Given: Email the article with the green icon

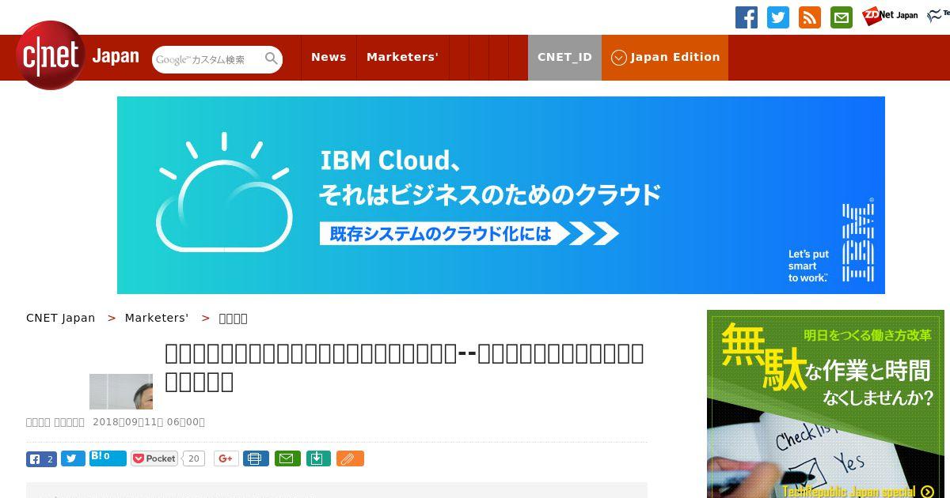Looking at the screenshot, I should (x=287, y=458).
